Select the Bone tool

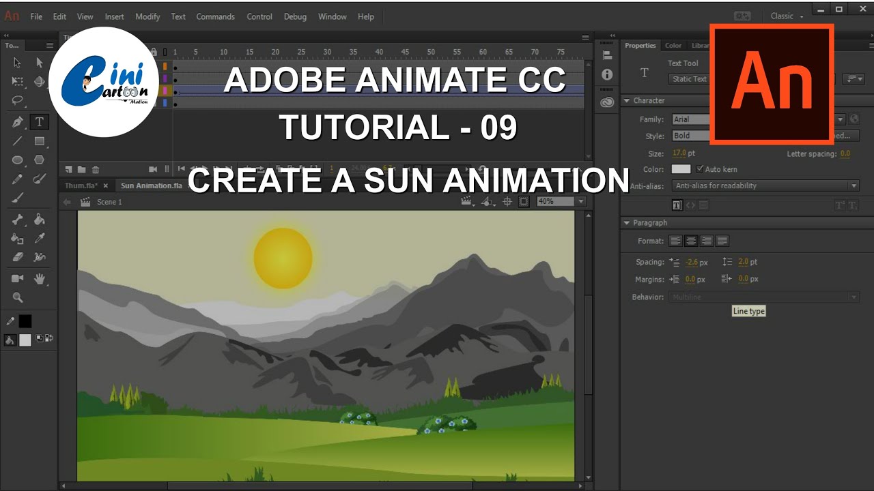pyautogui.click(x=18, y=220)
